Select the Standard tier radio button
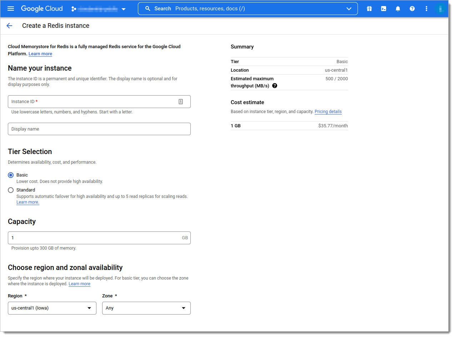Viewport: 454px width, 337px height. coord(11,190)
